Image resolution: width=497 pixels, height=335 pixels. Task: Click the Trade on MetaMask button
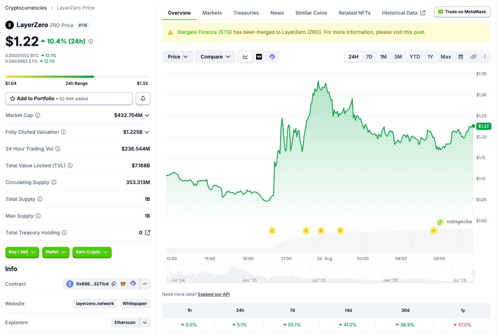click(462, 12)
